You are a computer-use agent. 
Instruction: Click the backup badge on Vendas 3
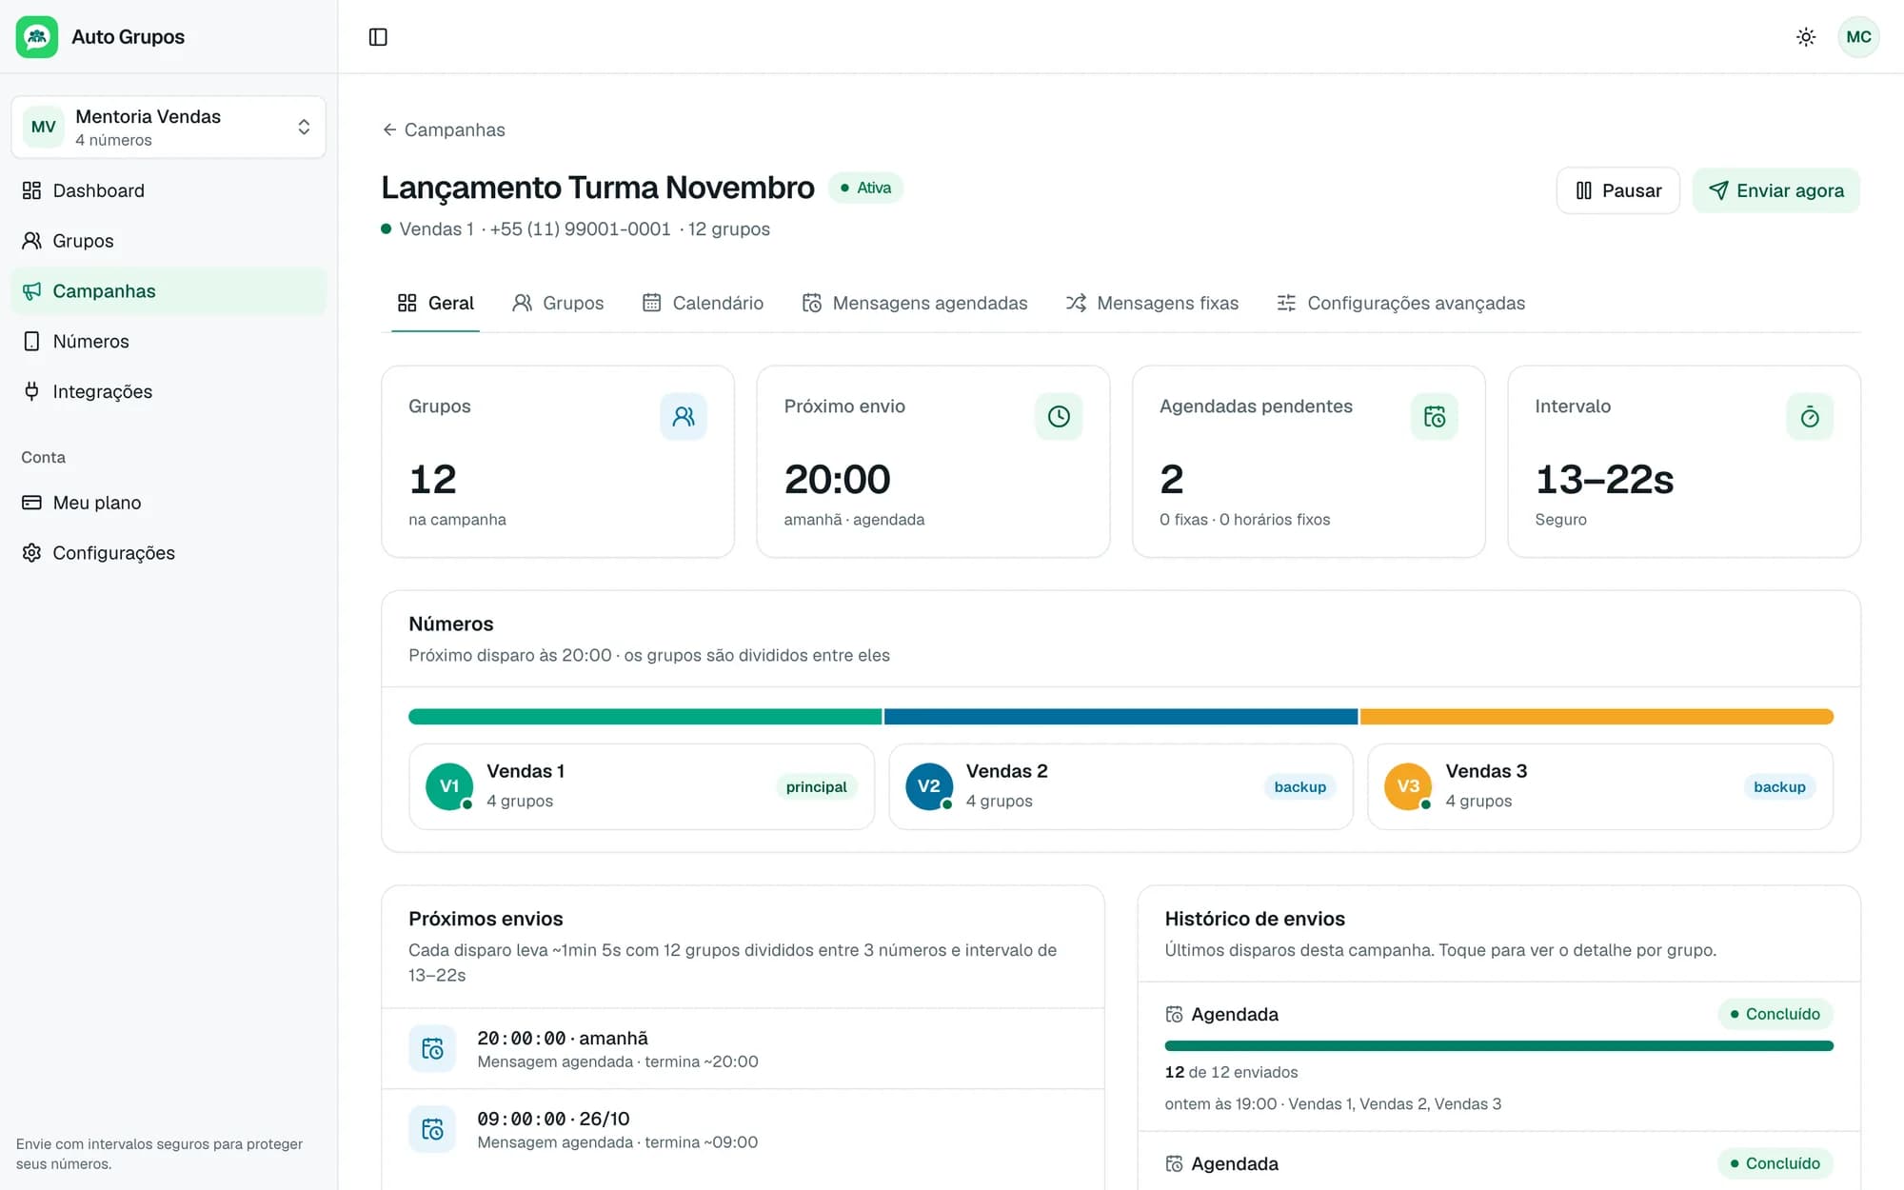pyautogui.click(x=1779, y=787)
